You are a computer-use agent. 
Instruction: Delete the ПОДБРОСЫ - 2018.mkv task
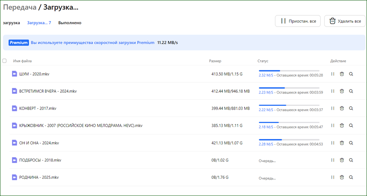coord(342,160)
